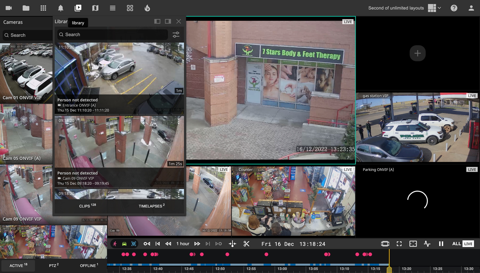Show the PTZ cameras tab
The height and width of the screenshot is (273, 480).
click(54, 265)
